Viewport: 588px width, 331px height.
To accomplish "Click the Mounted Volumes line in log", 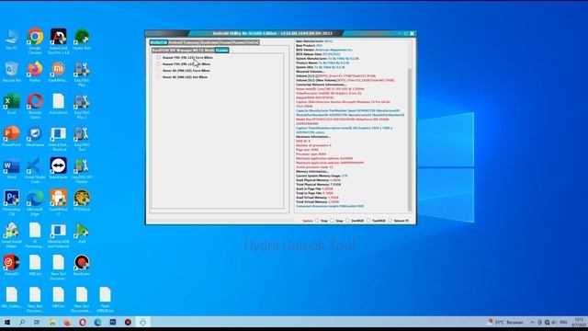I will pos(311,72).
